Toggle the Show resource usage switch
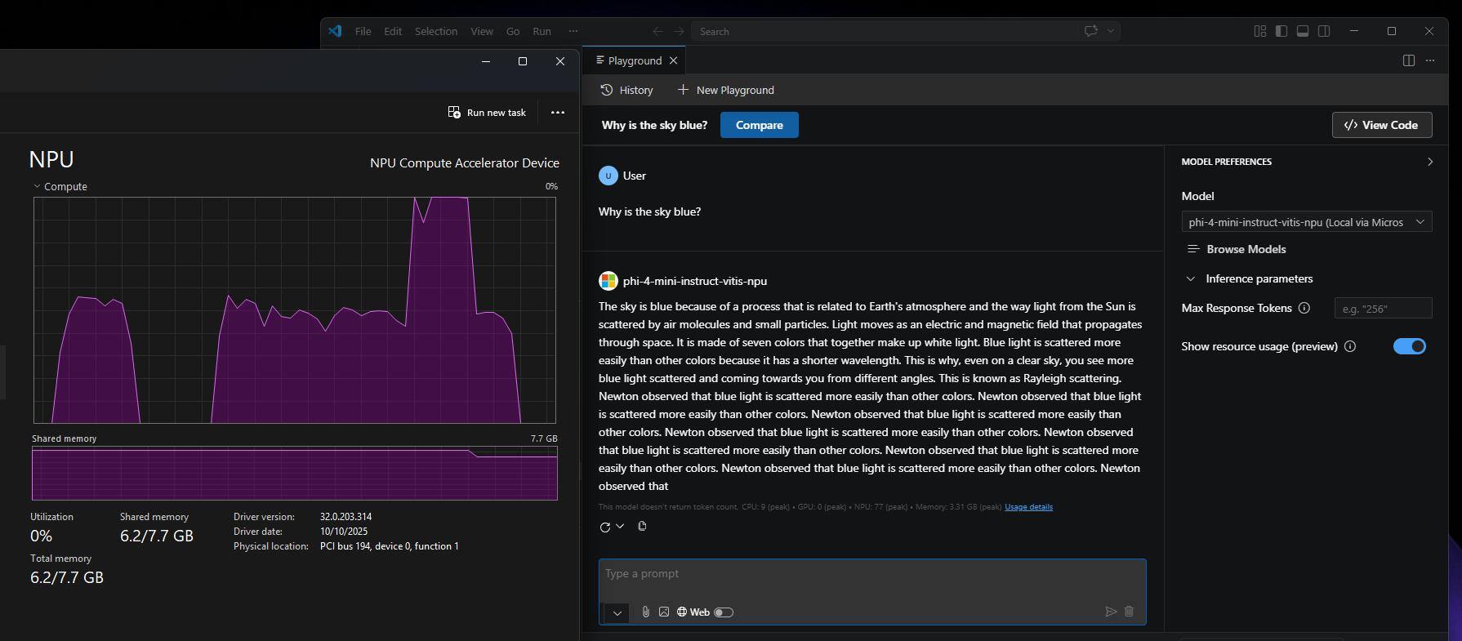Image resolution: width=1462 pixels, height=641 pixels. (1409, 346)
